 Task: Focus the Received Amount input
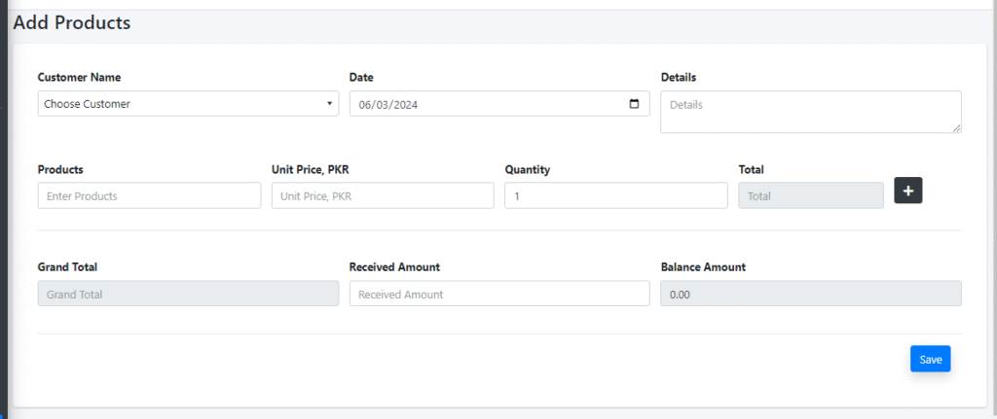499,294
